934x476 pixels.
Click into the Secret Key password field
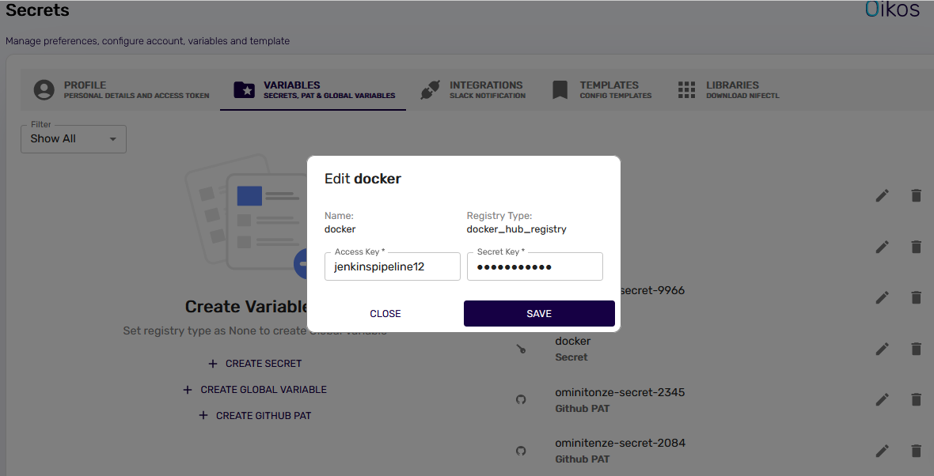(x=534, y=267)
